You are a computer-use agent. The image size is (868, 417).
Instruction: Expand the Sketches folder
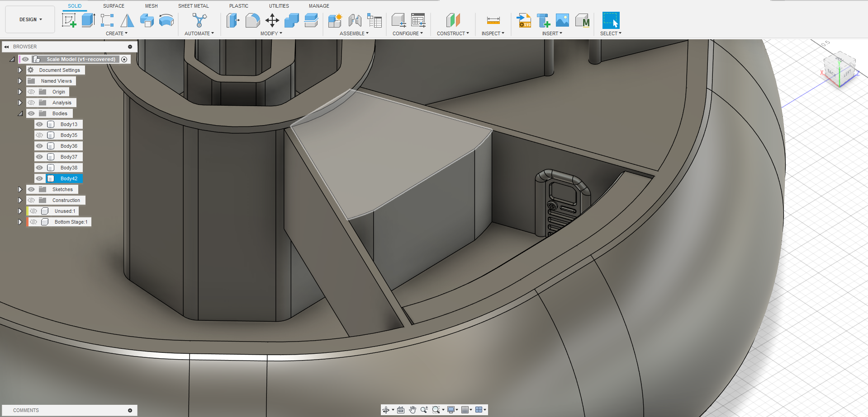point(20,189)
